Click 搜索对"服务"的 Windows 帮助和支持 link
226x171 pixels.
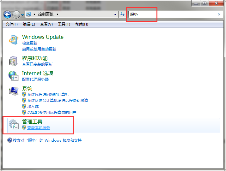(47, 140)
